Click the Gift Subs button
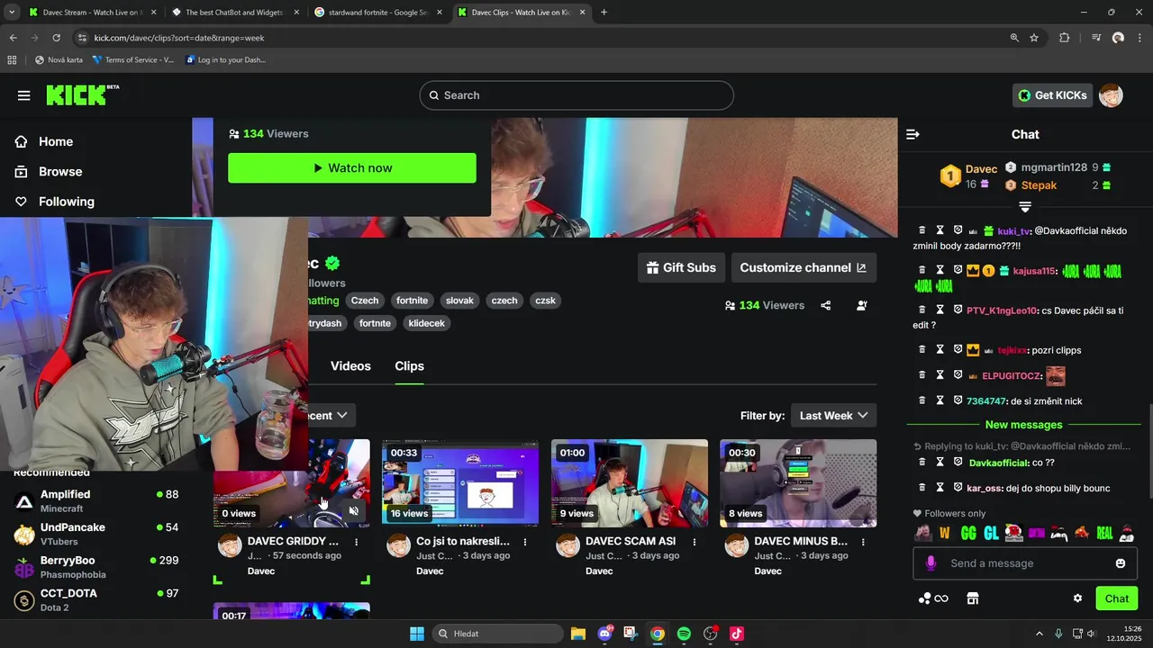Image resolution: width=1153 pixels, height=648 pixels. (x=681, y=267)
